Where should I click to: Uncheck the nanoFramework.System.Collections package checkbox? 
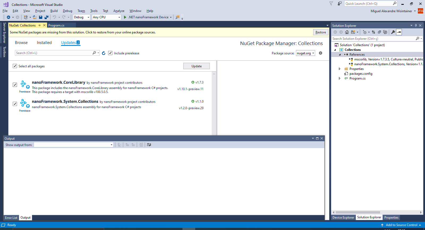click(15, 104)
